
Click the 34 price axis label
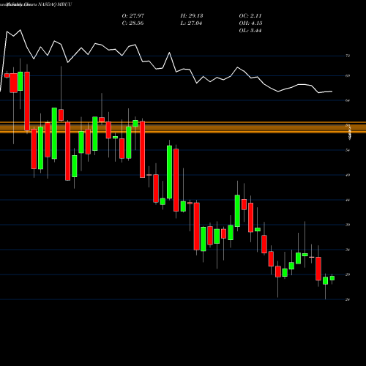click(x=348, y=250)
